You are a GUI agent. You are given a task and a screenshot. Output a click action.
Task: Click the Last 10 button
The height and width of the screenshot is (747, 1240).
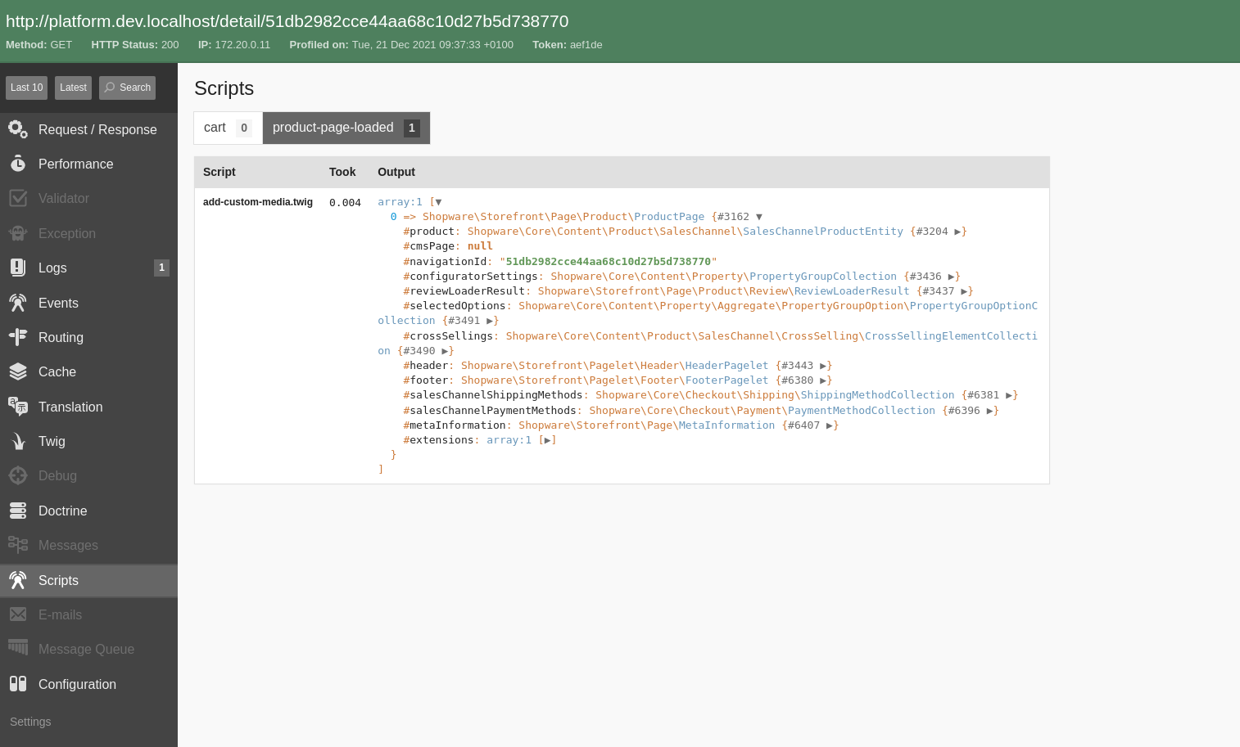26,87
